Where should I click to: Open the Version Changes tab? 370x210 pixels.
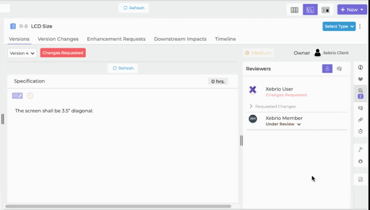pyautogui.click(x=58, y=39)
